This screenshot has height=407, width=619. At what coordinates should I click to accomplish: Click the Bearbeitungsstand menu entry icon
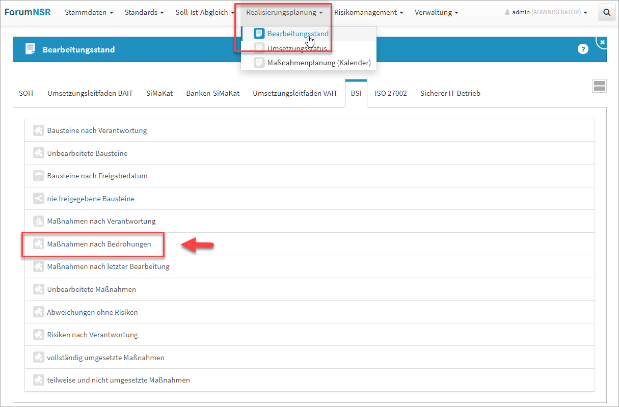259,34
